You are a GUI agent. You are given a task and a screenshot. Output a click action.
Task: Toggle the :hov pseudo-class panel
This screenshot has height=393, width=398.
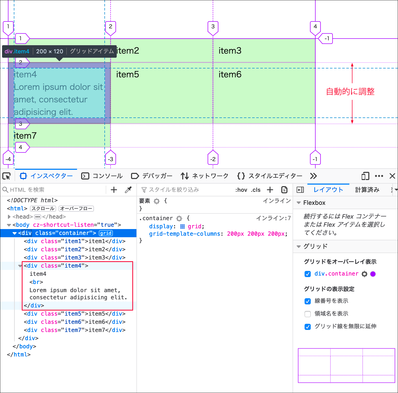pos(241,190)
